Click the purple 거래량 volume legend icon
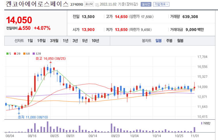 click(x=202, y=123)
